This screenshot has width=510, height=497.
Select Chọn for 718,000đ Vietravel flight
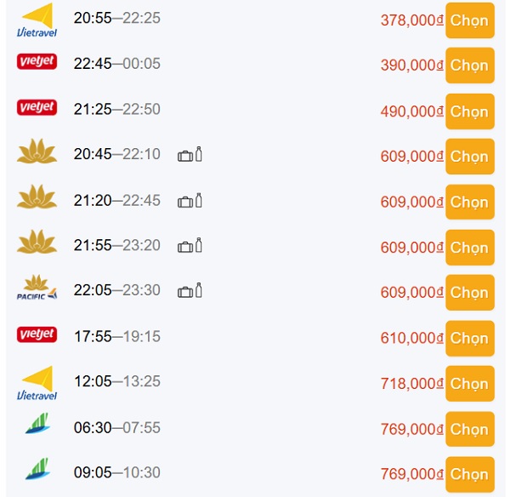470,384
